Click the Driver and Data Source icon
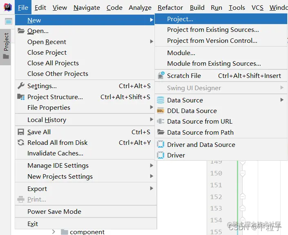Screen dimensions: 288x235 point(161,144)
